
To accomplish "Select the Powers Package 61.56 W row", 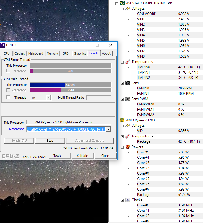I will click(x=170, y=195).
